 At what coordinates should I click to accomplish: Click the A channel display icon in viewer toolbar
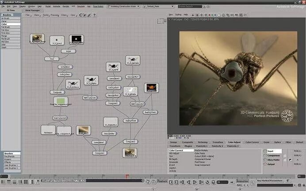[193, 15]
